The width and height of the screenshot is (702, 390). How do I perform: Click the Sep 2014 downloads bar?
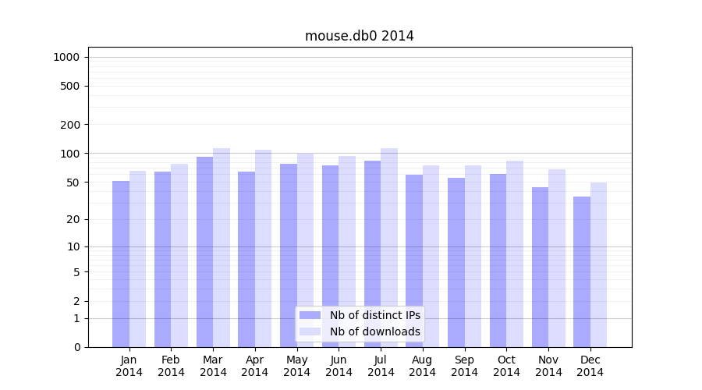(x=473, y=256)
